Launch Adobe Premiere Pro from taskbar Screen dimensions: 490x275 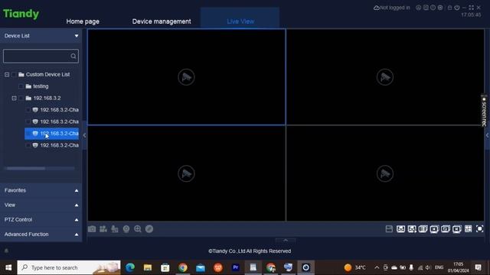tap(236, 267)
